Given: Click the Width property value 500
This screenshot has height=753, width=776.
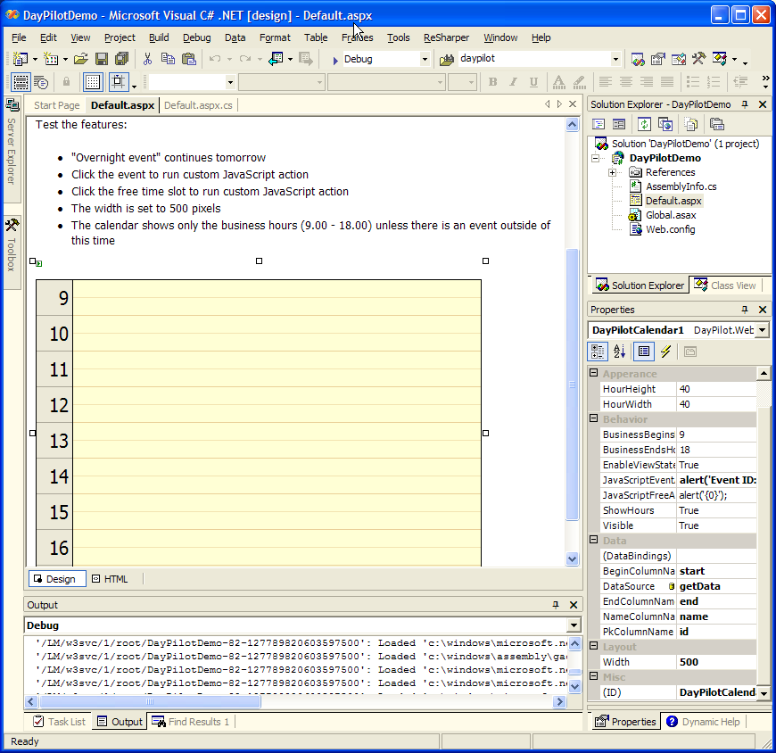Looking at the screenshot, I should (x=716, y=662).
